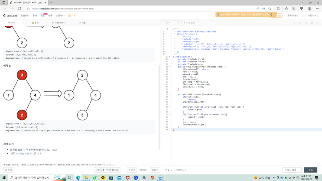Screen dimensions: 322x181
Task: Open a new browser tab
Action: point(51,2)
